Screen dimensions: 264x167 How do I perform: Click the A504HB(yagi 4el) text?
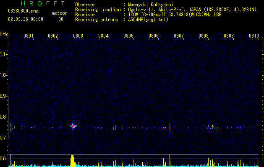[x=148, y=20]
